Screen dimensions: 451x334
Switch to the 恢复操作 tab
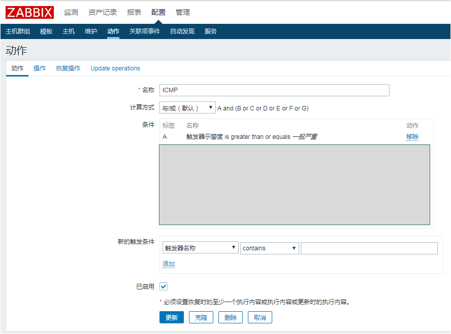(x=68, y=68)
